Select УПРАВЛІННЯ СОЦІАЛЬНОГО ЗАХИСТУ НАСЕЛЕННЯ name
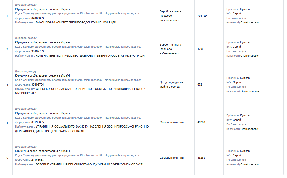Screen dimensions: 287x178 [x=93, y=126]
